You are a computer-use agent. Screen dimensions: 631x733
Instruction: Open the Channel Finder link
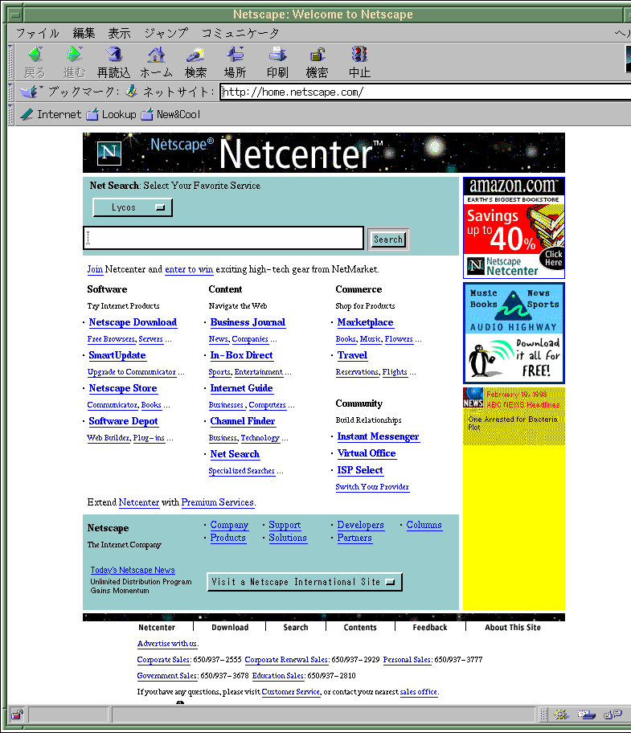[x=243, y=421]
